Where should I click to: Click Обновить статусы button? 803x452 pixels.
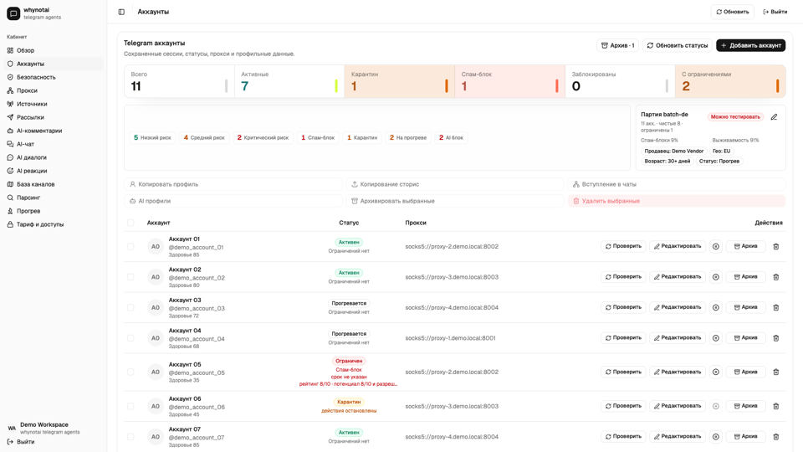pyautogui.click(x=677, y=45)
